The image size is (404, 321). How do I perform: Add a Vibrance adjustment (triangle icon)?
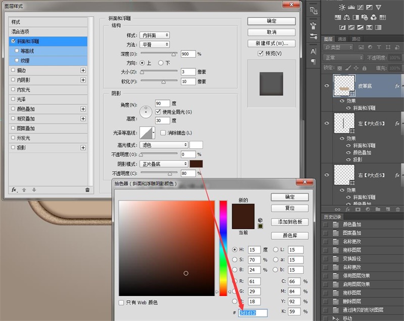[378, 7]
